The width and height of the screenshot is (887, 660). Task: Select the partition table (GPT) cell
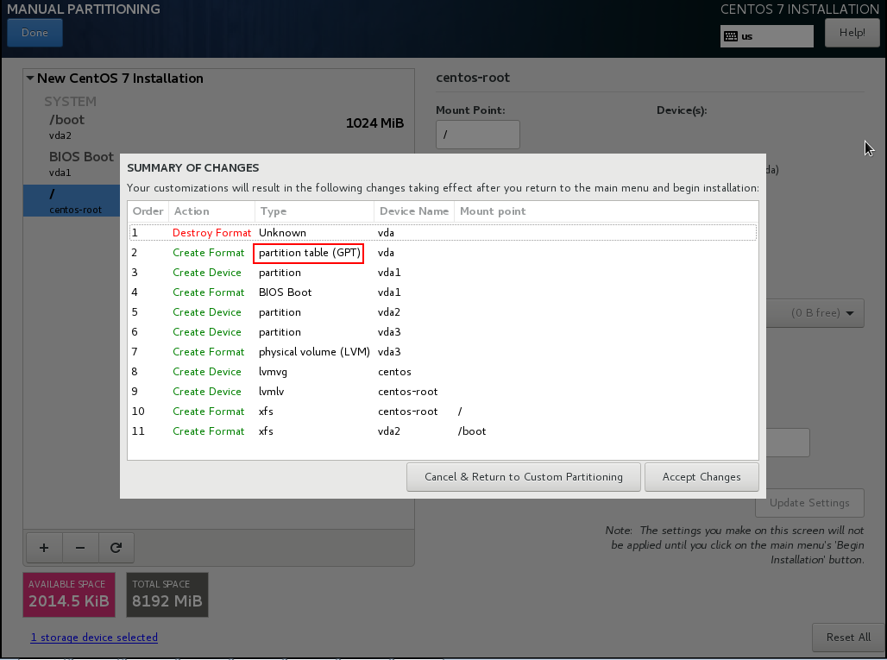(x=310, y=253)
